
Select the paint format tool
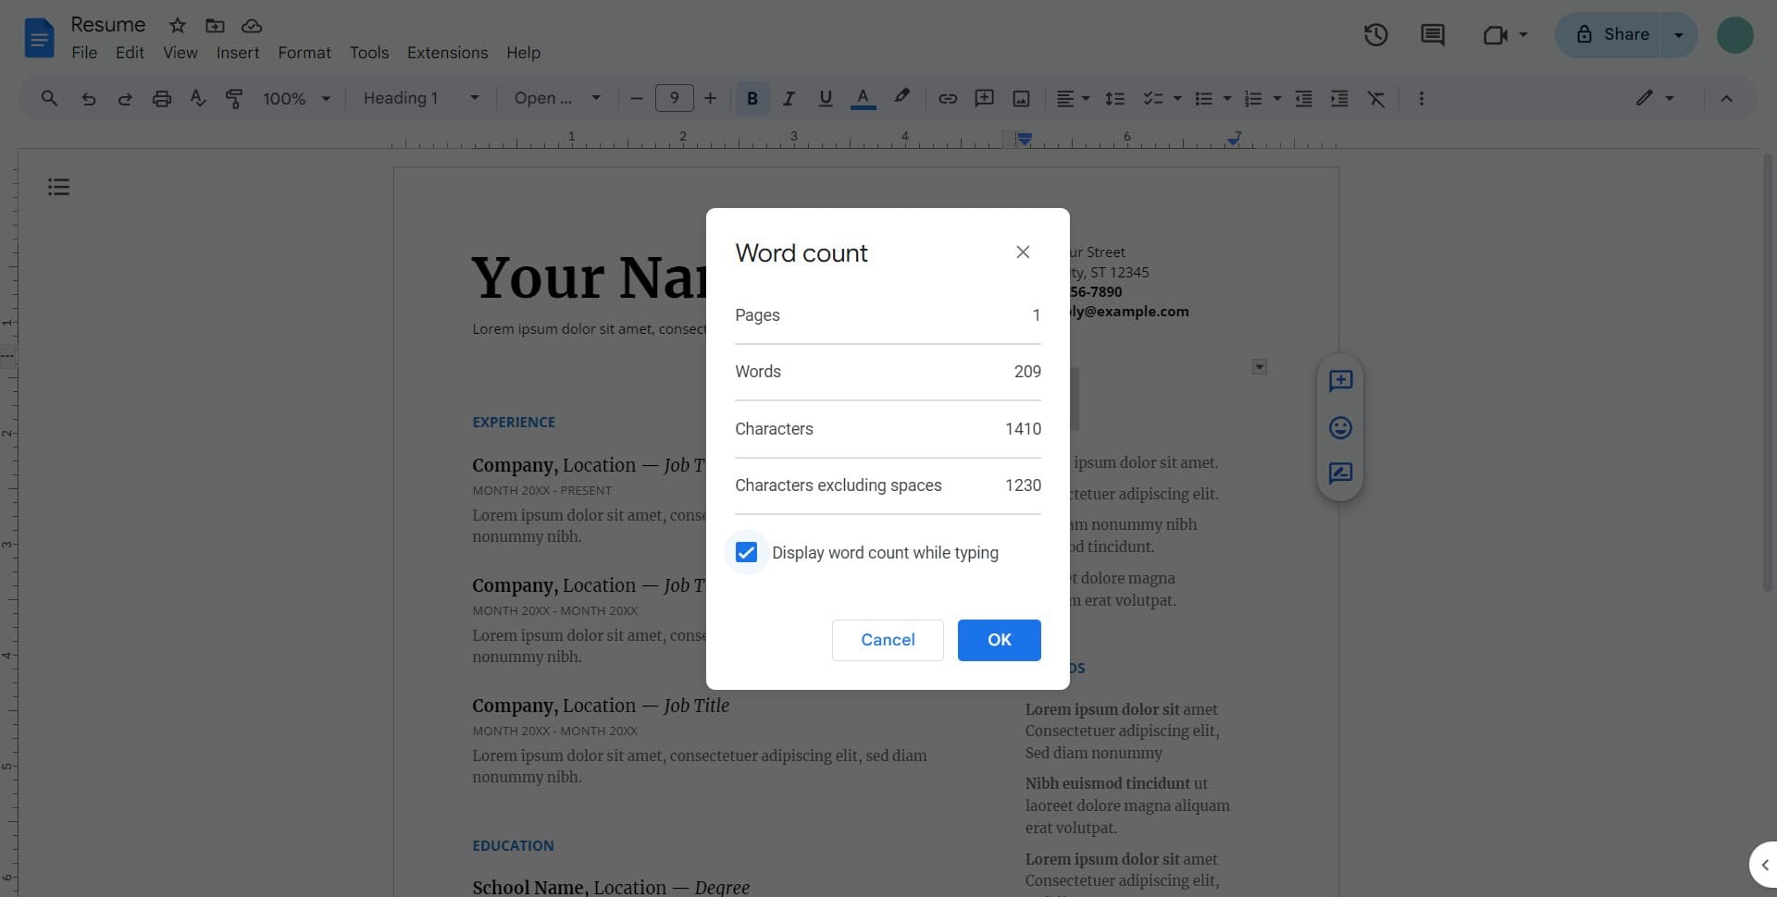click(233, 98)
